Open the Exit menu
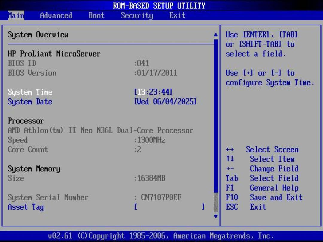 pyautogui.click(x=177, y=16)
